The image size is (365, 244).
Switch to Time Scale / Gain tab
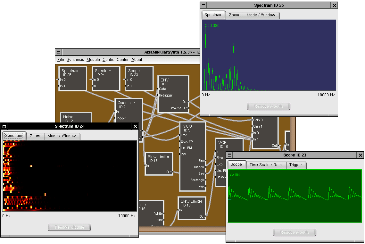(x=265, y=165)
